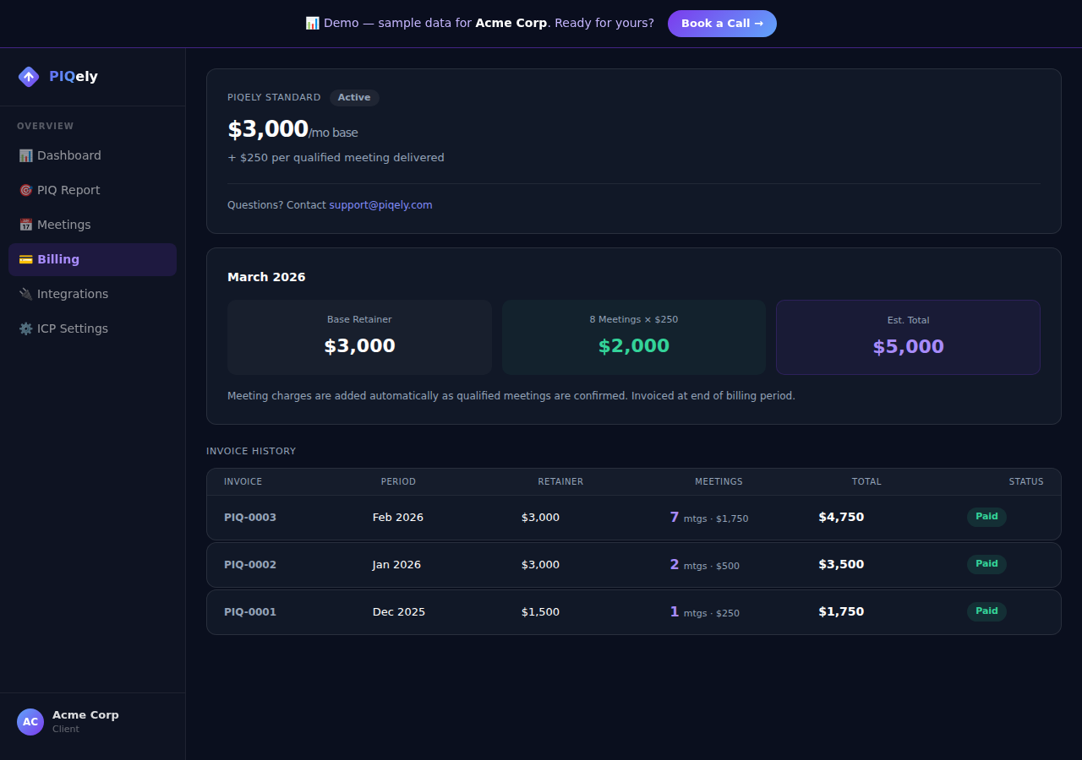Click support@piqely.com email link

[x=380, y=205]
